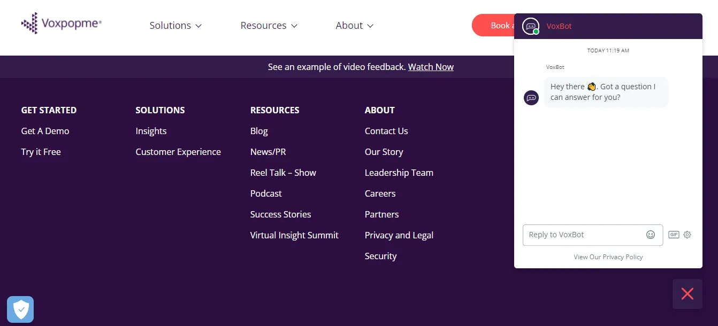Open the GIF selector in chat
Image resolution: width=718 pixels, height=326 pixels.
pyautogui.click(x=674, y=235)
